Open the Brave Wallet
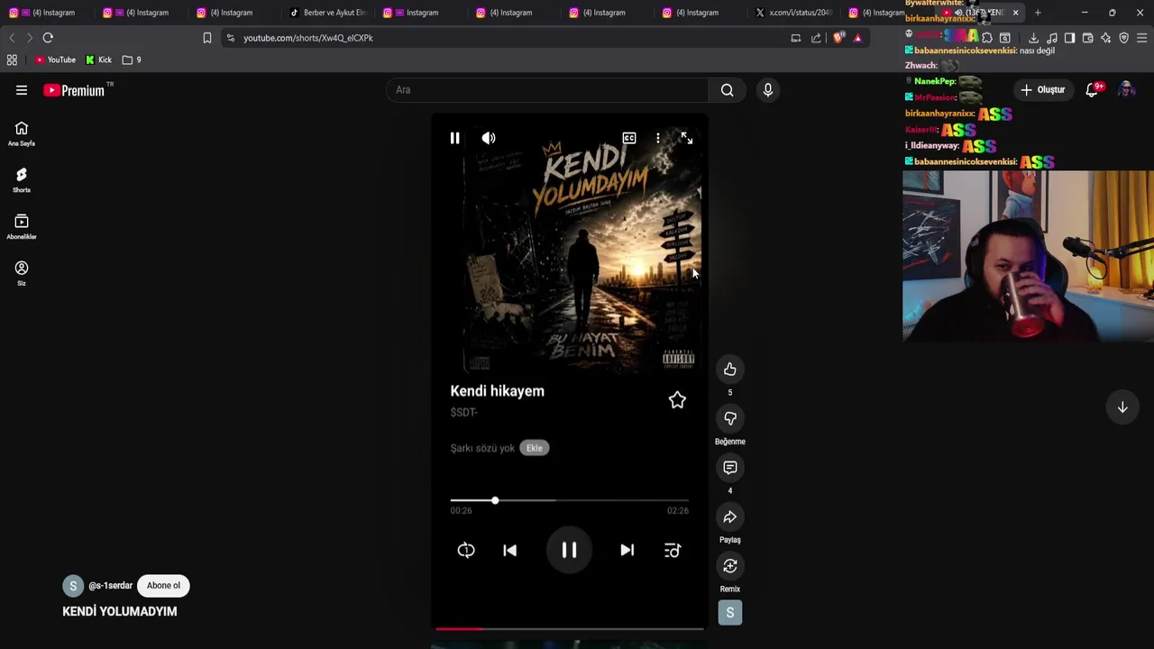Image resolution: width=1154 pixels, height=649 pixels. pos(1087,38)
